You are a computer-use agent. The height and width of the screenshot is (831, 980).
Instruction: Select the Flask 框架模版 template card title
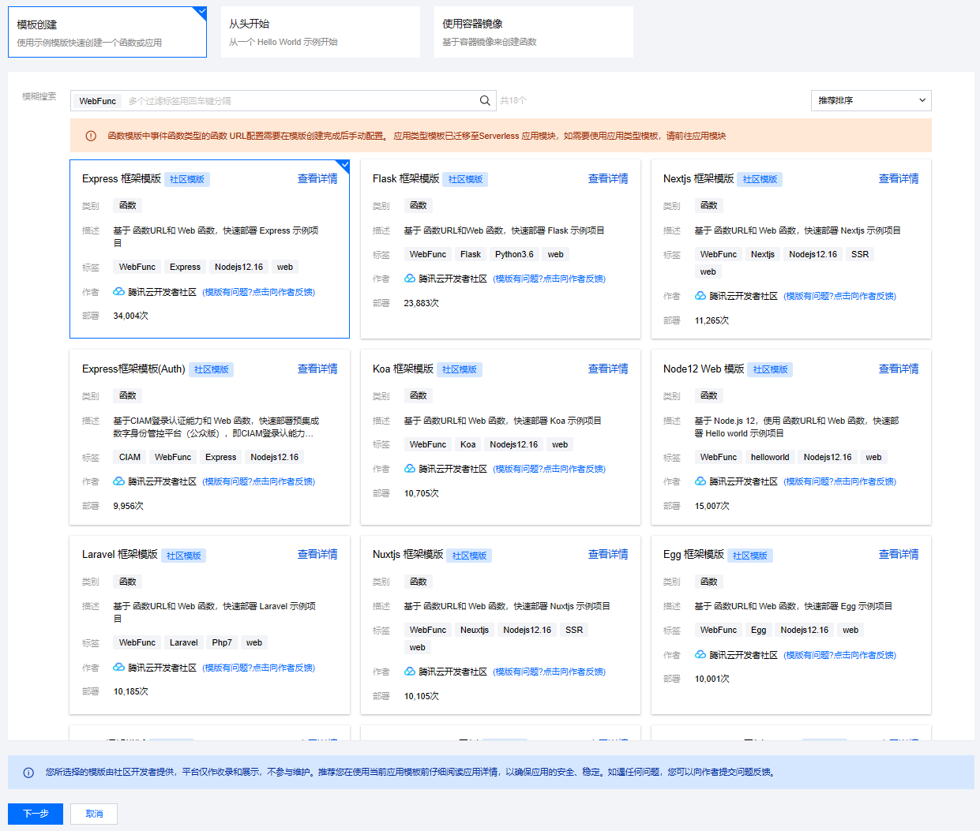(x=406, y=179)
